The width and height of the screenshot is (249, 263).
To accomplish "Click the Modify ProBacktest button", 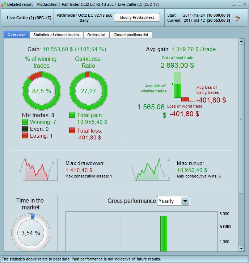I will pyautogui.click(x=137, y=17).
